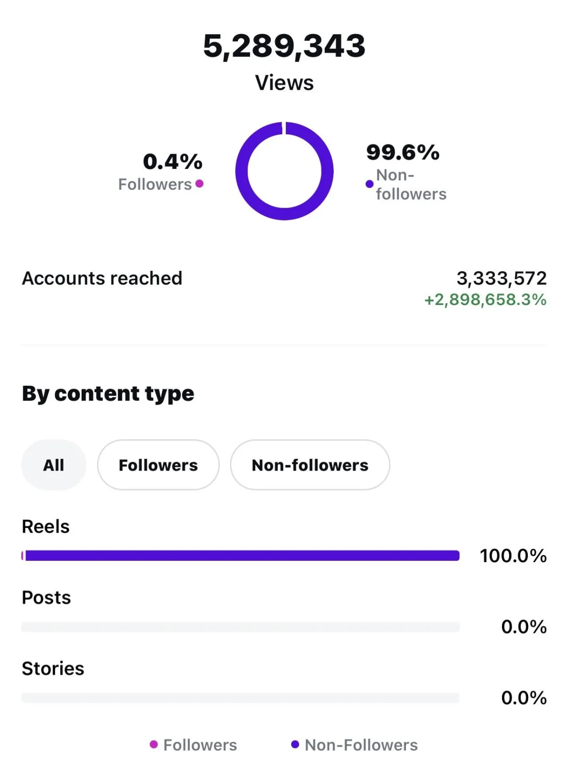Click the 99.6% non-followers percentage
569x778 pixels.
point(403,152)
